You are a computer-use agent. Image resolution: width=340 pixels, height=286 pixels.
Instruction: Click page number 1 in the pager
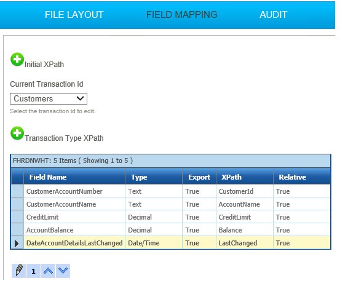click(33, 271)
